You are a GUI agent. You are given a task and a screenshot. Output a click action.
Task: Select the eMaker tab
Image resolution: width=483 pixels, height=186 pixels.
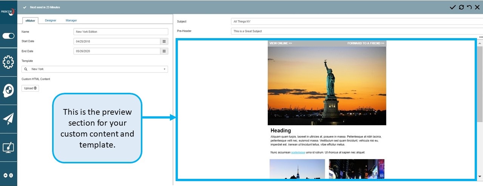(x=31, y=20)
